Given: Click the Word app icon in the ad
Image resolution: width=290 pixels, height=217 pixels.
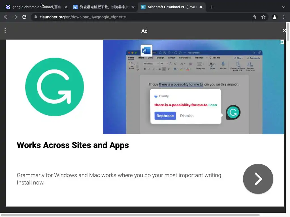Looking at the screenshot, I should [x=146, y=50].
